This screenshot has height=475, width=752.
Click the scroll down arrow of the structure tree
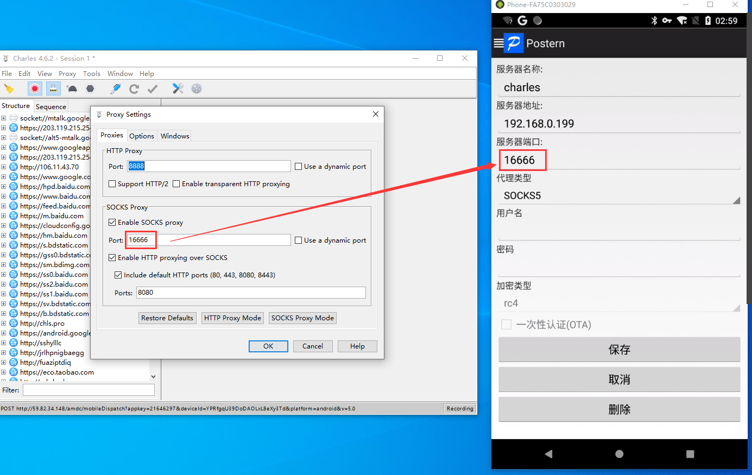coord(153,376)
